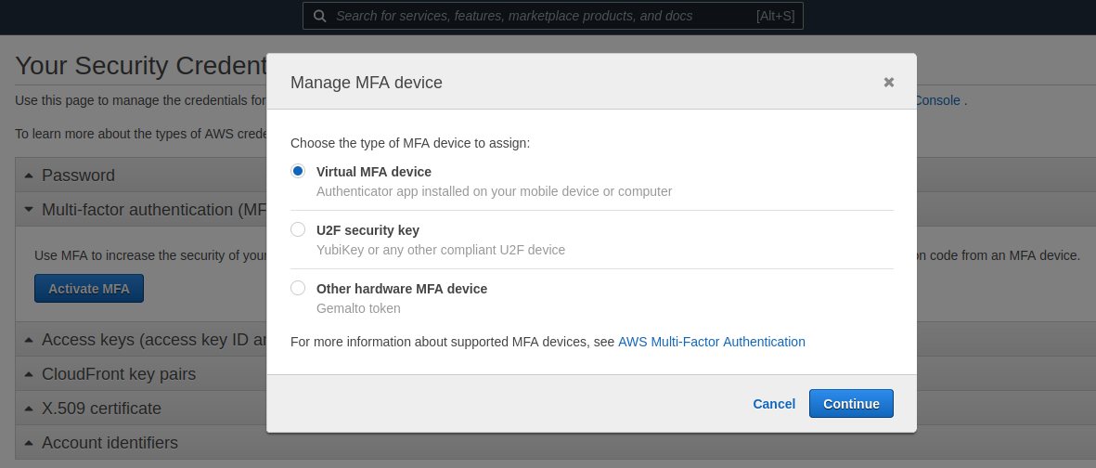Expand the Access keys section

point(29,340)
